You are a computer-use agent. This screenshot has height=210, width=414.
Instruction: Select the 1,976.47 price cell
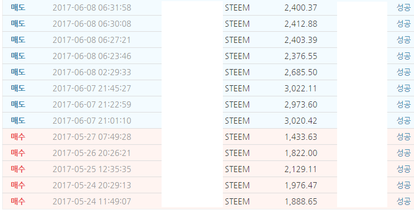tap(301, 185)
